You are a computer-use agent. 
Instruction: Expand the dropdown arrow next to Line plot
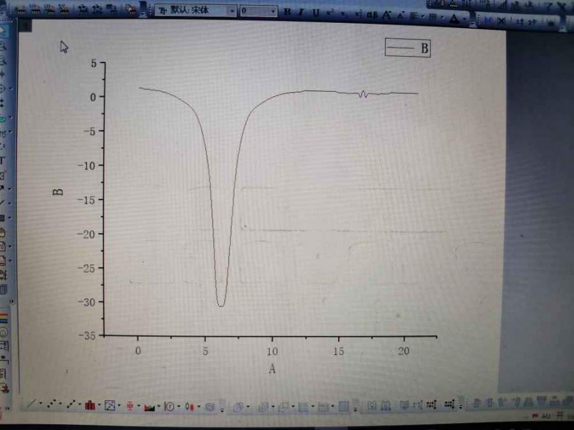point(40,404)
